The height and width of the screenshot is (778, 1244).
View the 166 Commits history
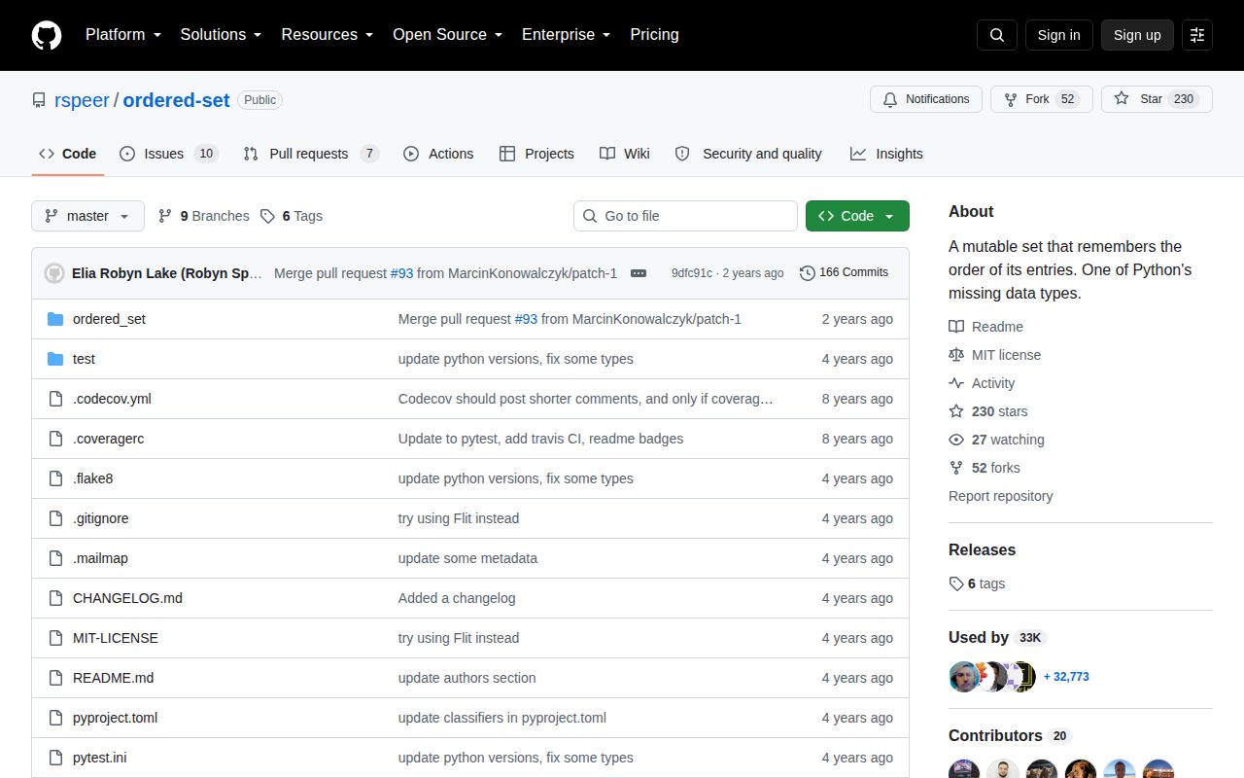tap(844, 272)
